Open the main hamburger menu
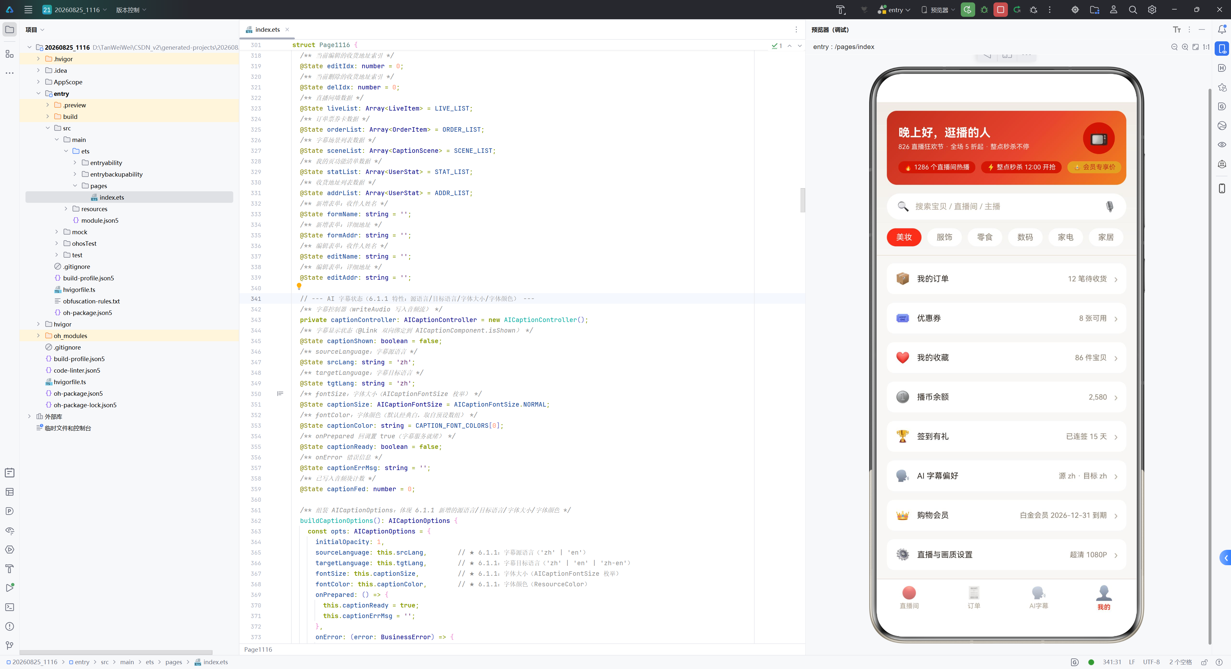This screenshot has width=1231, height=669. click(x=28, y=10)
